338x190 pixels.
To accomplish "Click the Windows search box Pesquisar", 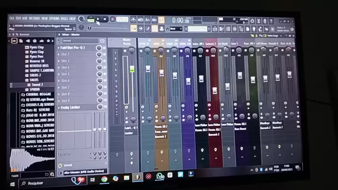I will pos(35,183).
